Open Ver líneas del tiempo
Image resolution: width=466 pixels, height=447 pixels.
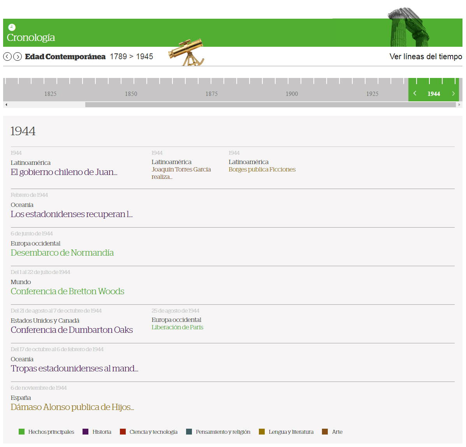426,57
